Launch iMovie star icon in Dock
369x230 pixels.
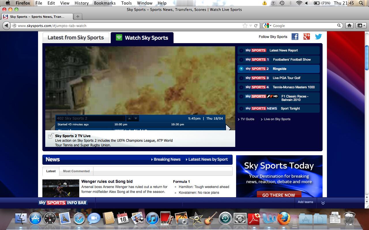(x=196, y=218)
